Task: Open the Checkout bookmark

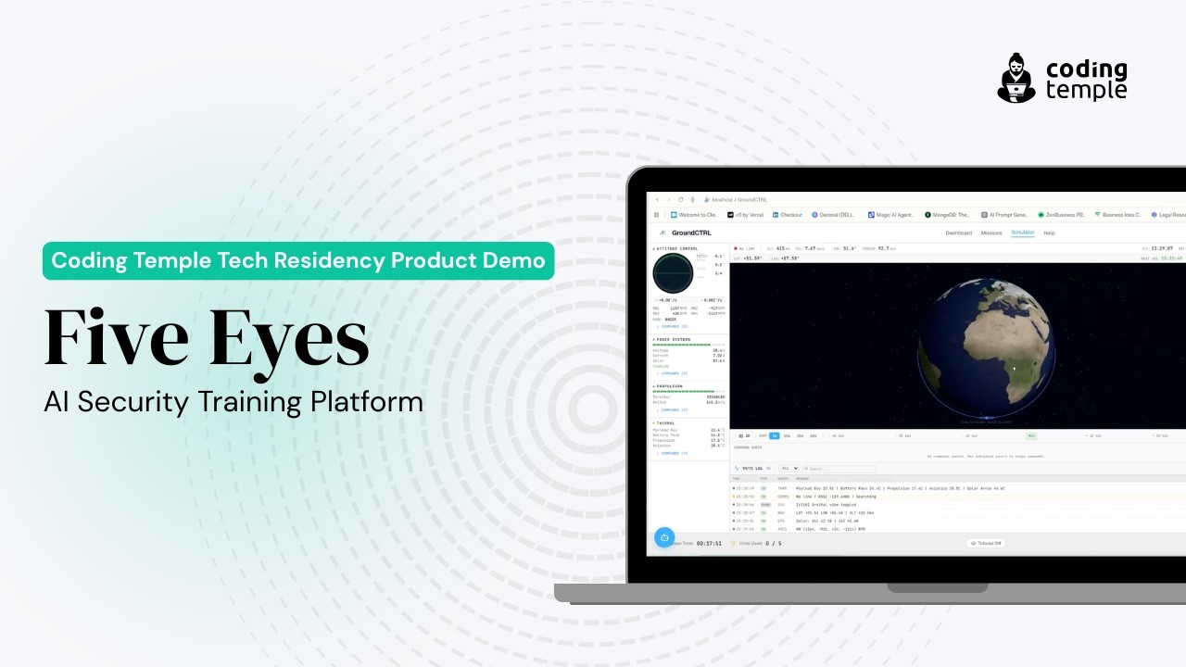Action: [x=788, y=215]
